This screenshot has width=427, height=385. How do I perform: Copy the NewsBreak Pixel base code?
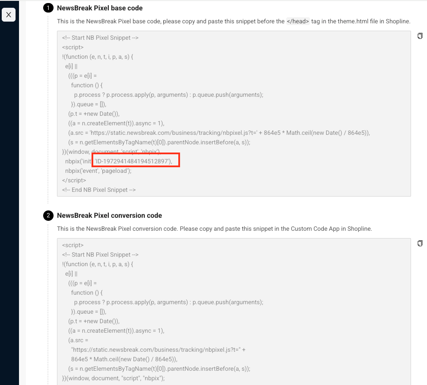click(x=420, y=36)
